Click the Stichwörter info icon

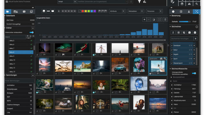click(x=197, y=27)
